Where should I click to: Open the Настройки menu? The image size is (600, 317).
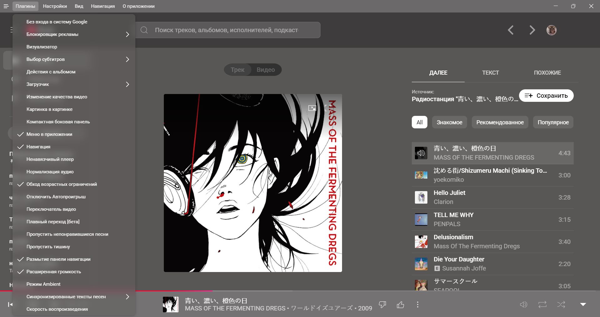click(55, 6)
